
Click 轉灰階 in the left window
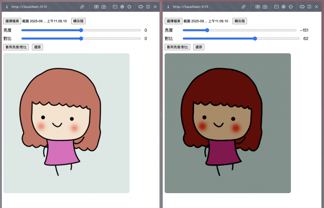coord(78,21)
